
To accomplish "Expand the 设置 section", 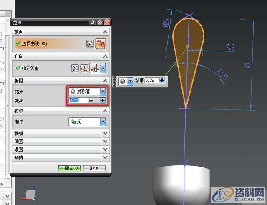I will pyautogui.click(x=106, y=149).
